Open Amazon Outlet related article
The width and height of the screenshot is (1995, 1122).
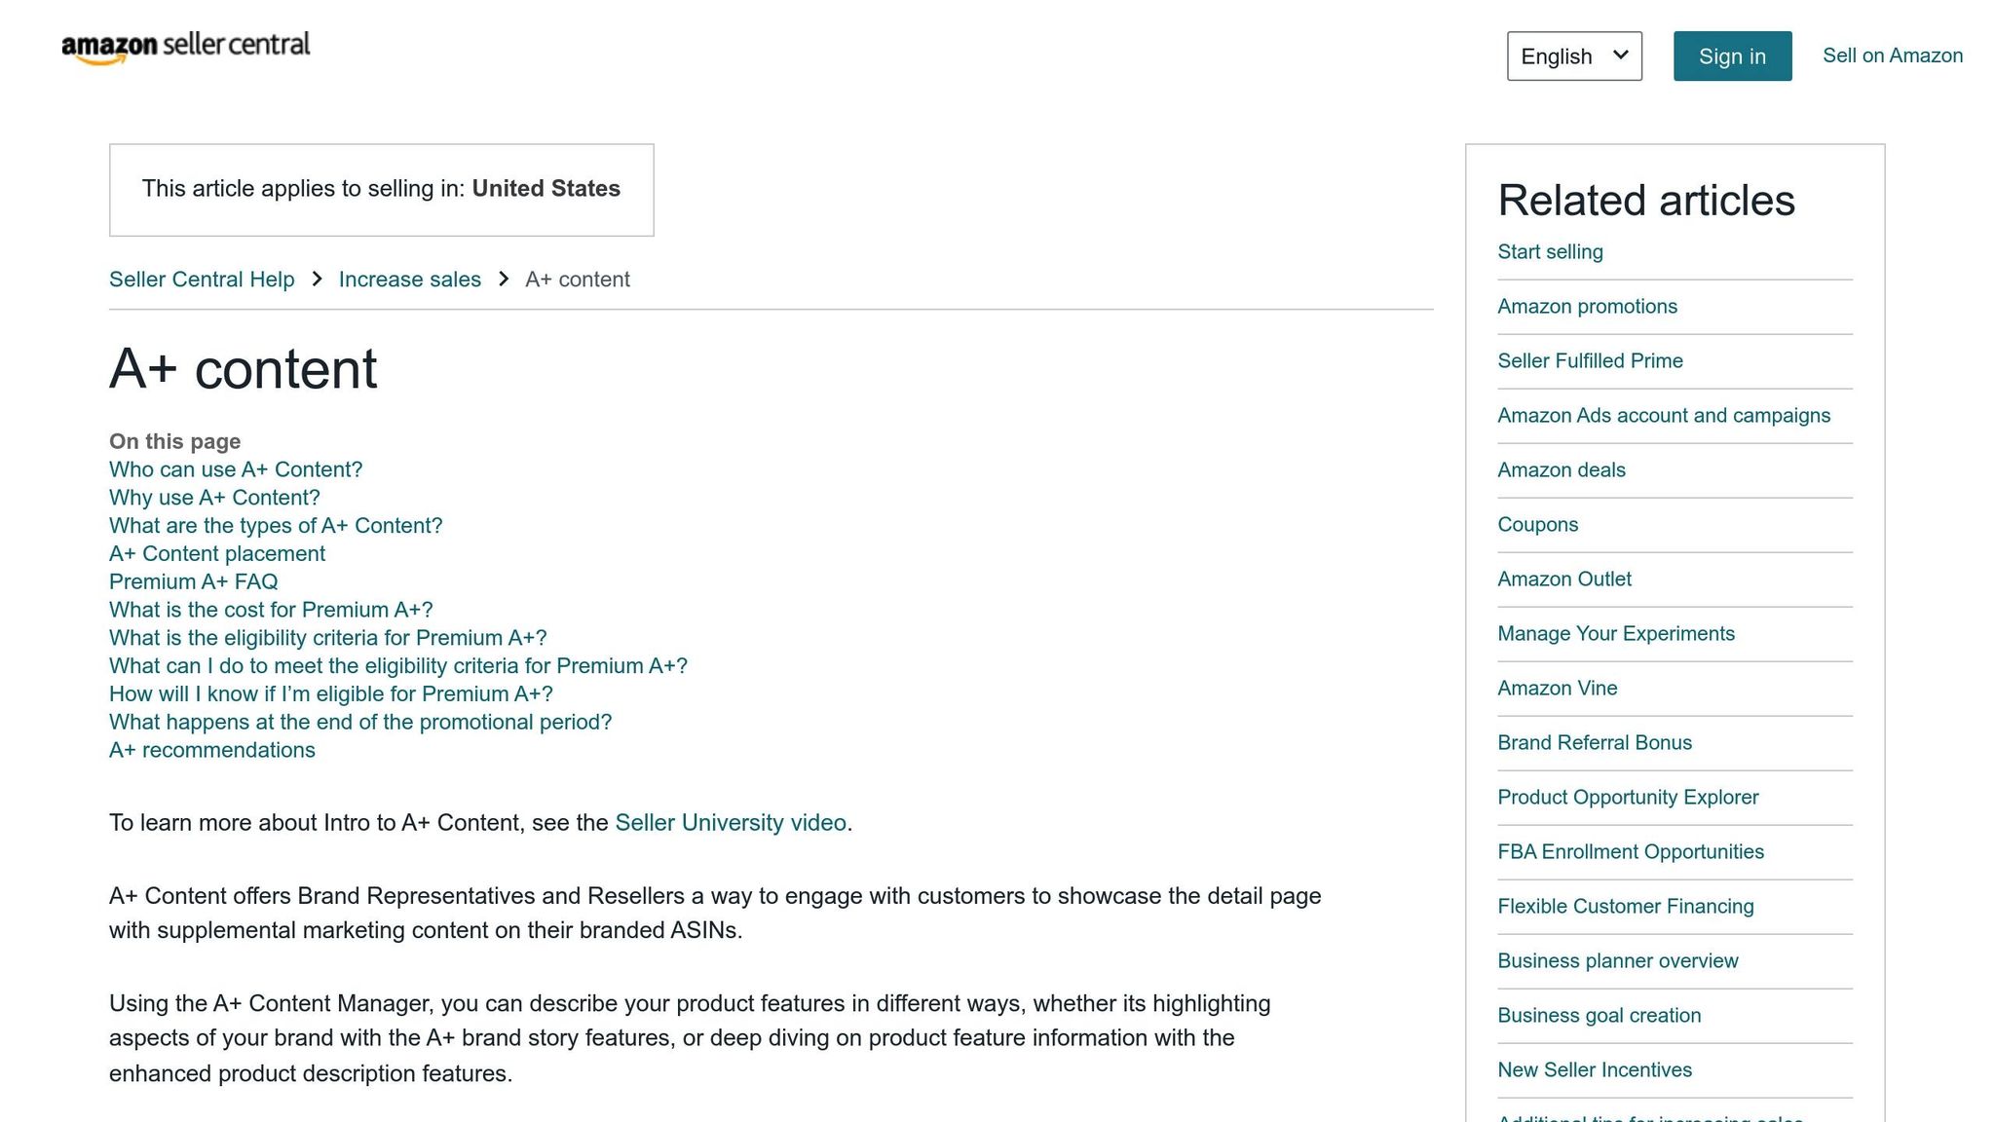1564,580
